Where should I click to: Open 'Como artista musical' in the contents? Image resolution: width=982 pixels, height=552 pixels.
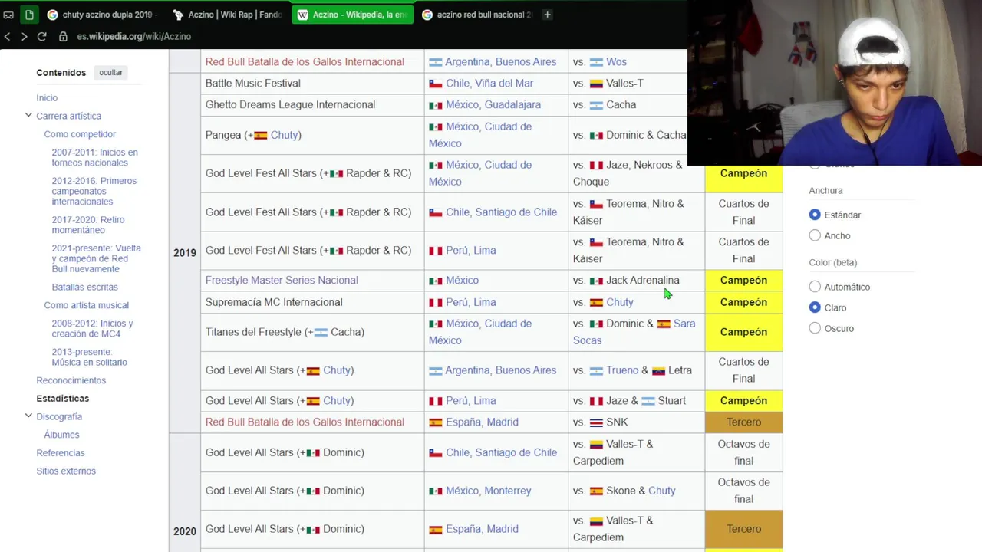(x=86, y=305)
